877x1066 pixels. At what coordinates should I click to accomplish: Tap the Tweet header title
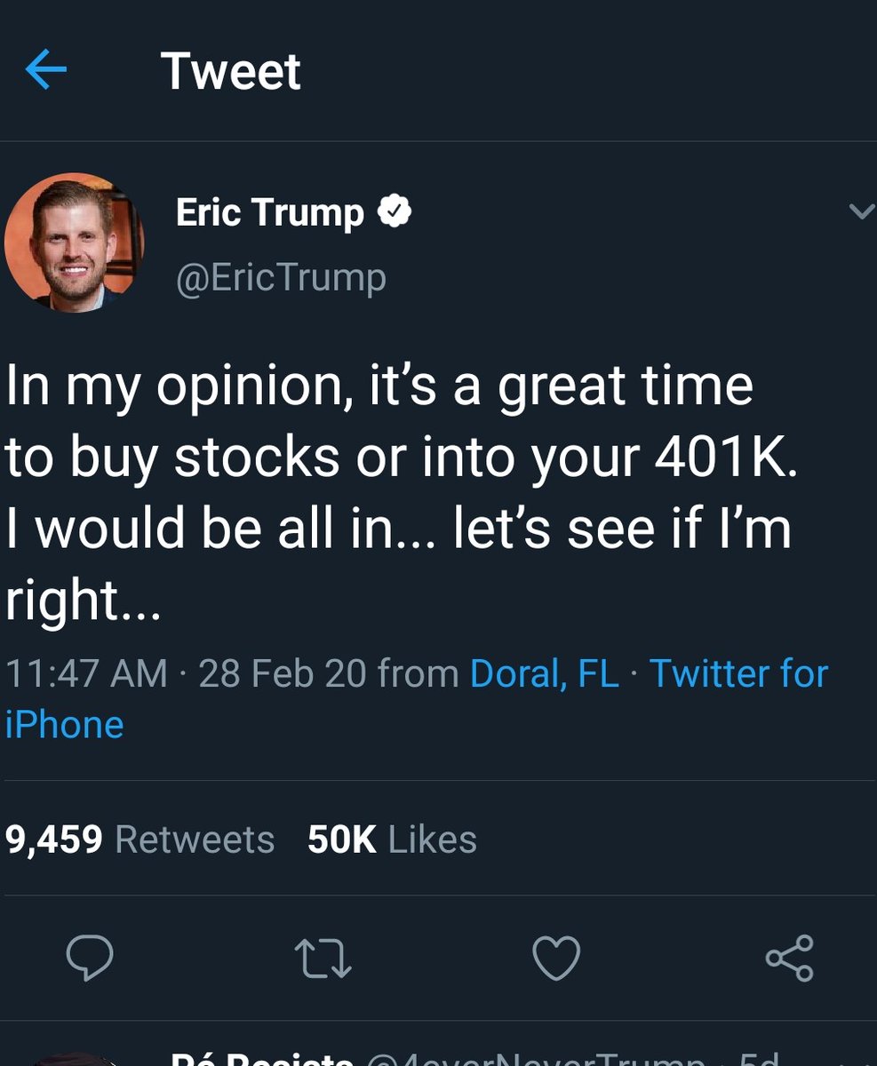click(231, 71)
